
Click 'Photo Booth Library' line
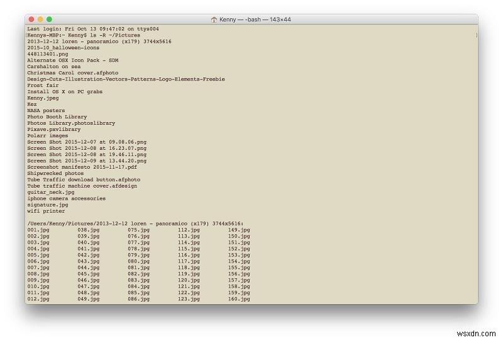[57, 117]
